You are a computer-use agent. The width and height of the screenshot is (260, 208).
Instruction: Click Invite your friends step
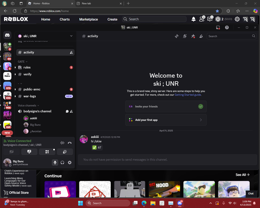coord(166,107)
